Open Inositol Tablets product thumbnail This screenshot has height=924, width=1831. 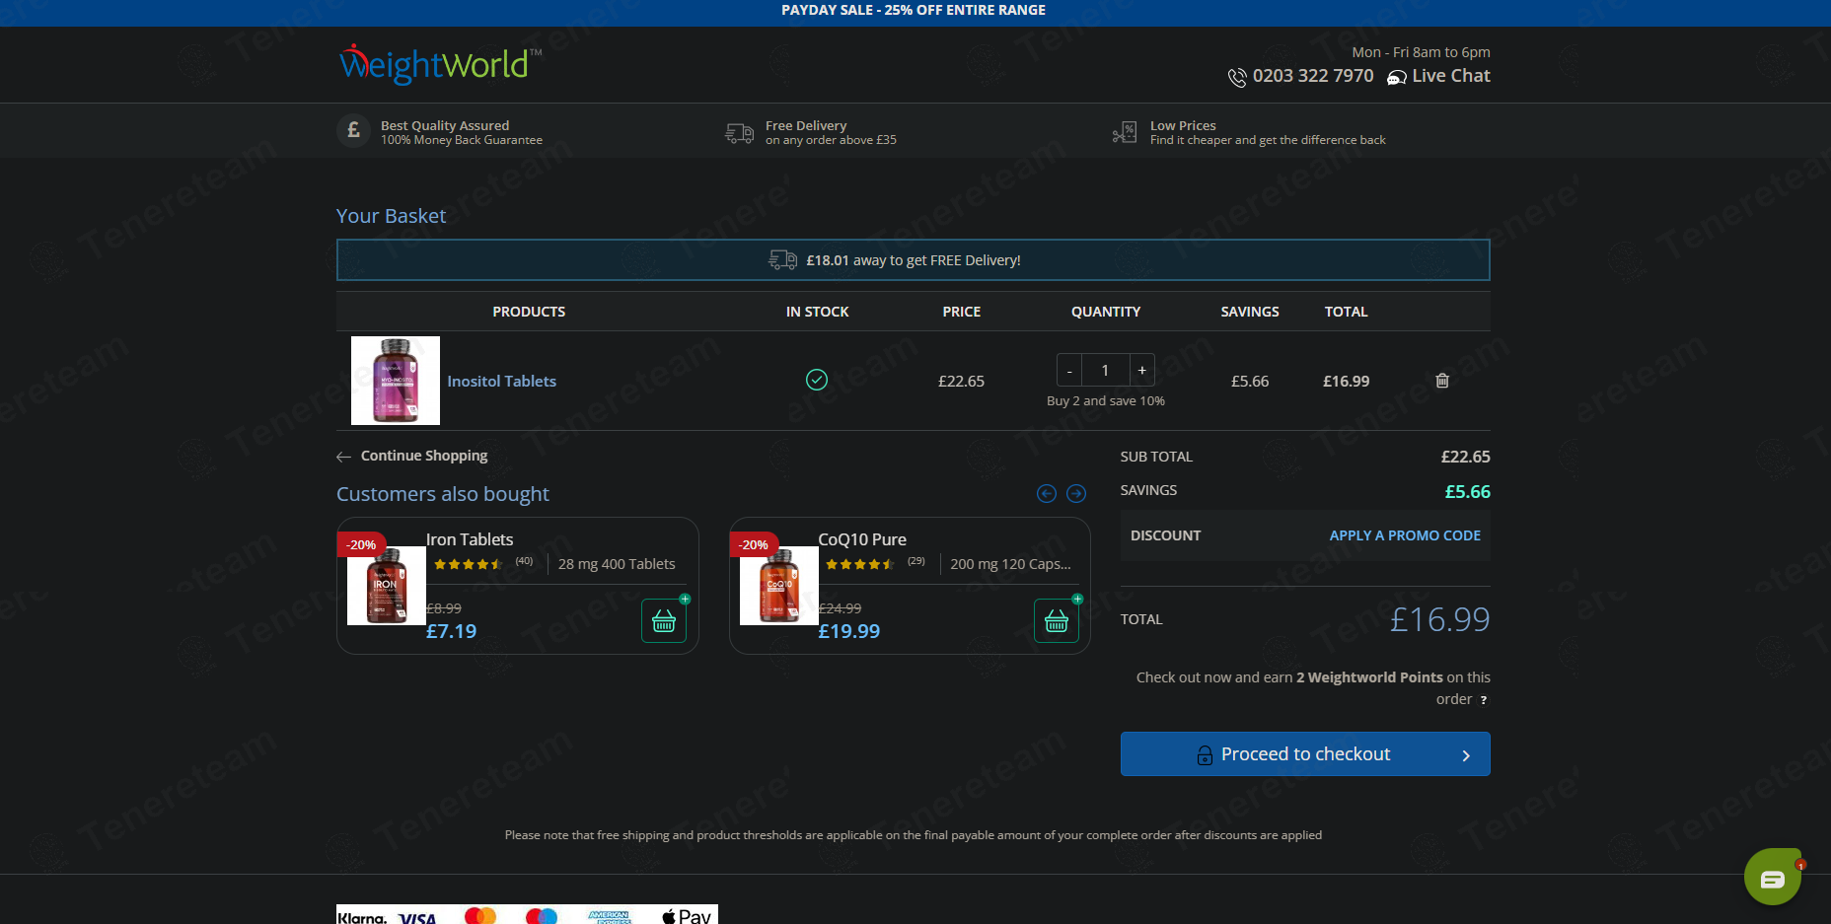(396, 381)
